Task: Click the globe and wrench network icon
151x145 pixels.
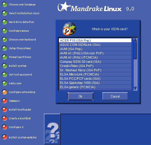Action: 69,29
